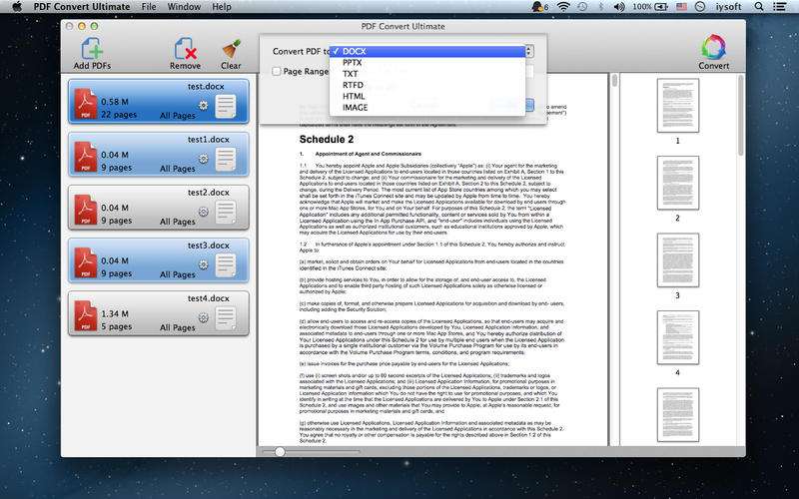This screenshot has height=499, width=799.
Task: Click All Pages on test1.docx
Action: point(178,169)
